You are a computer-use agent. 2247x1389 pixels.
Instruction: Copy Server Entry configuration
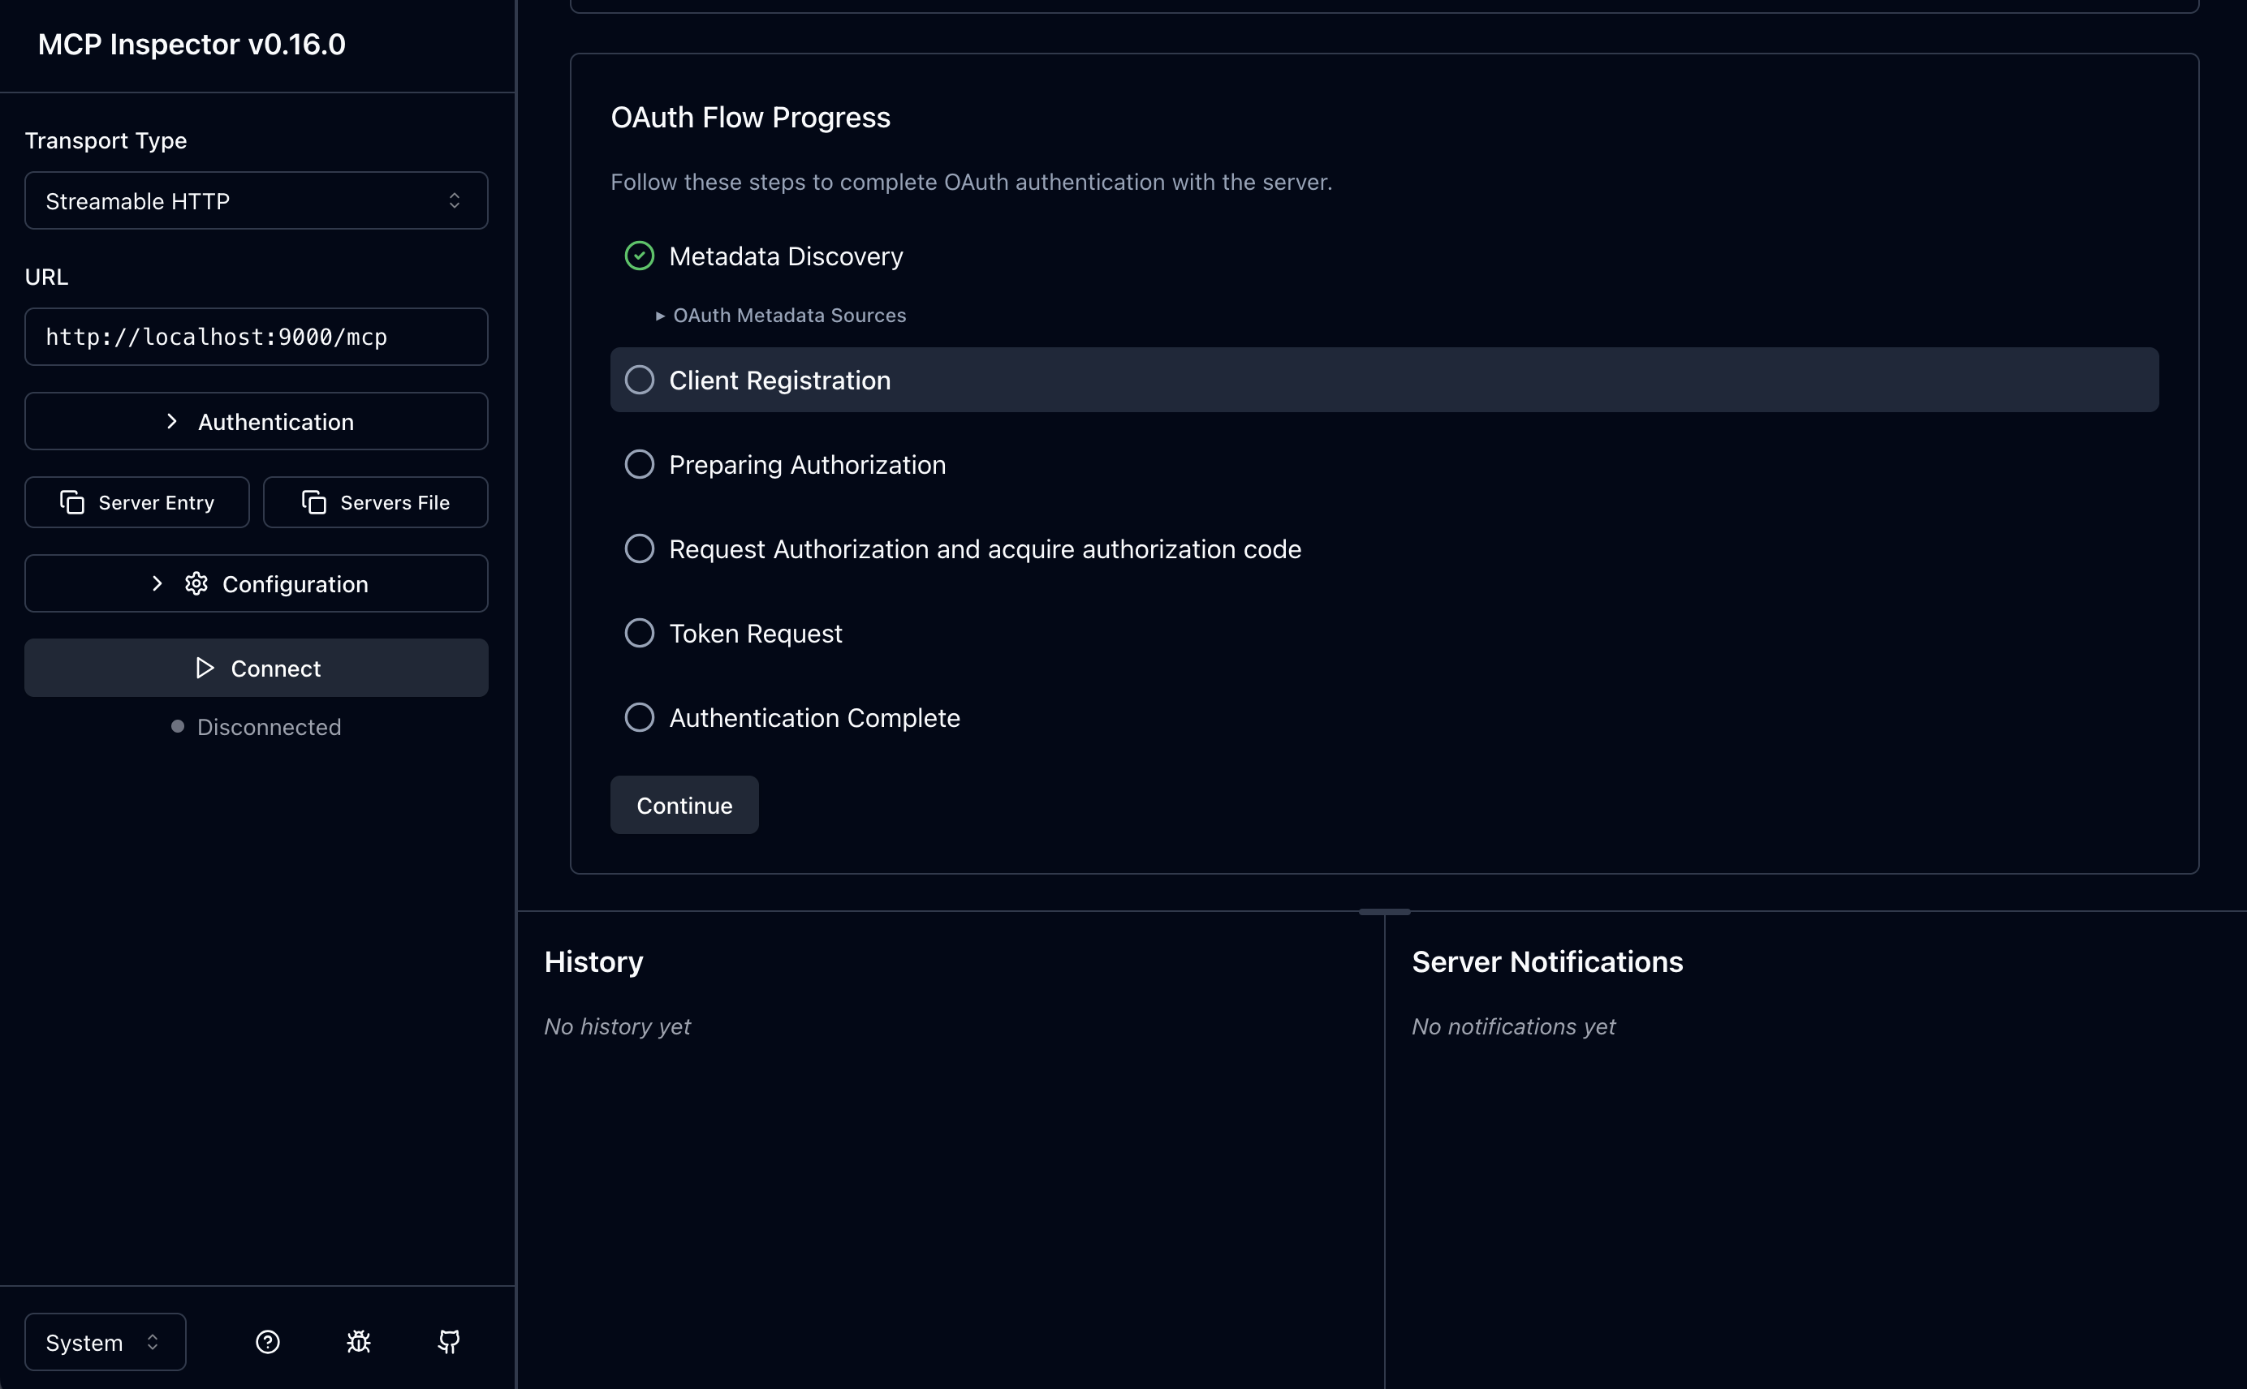[x=137, y=502]
